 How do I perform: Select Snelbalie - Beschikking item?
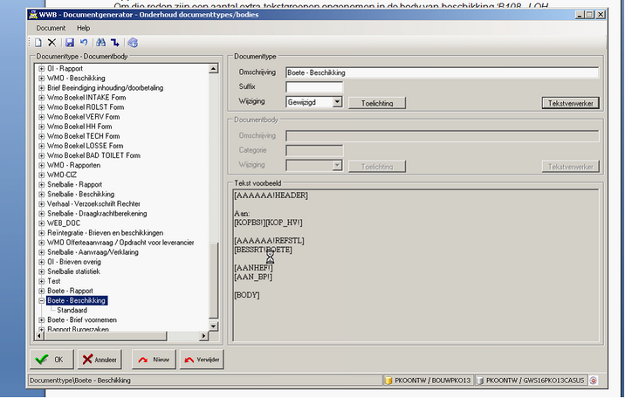tap(80, 194)
